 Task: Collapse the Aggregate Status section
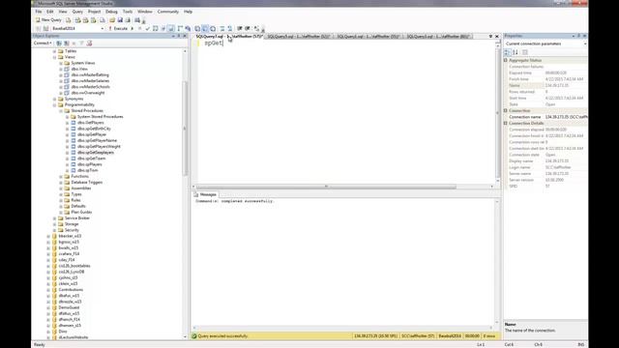tap(506, 60)
